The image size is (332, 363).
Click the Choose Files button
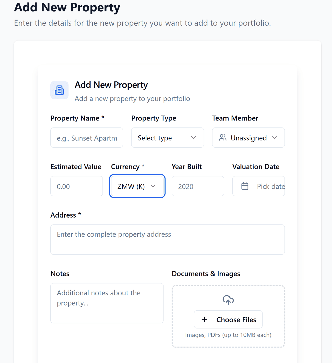coord(228,319)
